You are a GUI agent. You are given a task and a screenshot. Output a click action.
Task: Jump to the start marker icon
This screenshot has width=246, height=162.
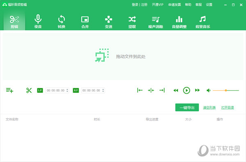(x=140, y=90)
